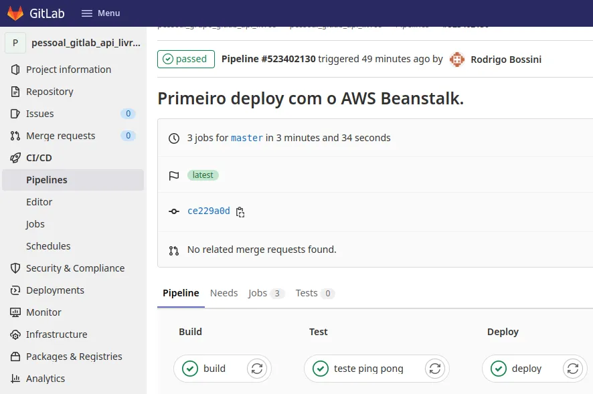593x394 pixels.
Task: Switch to the Jobs 3 tab
Action: point(266,293)
